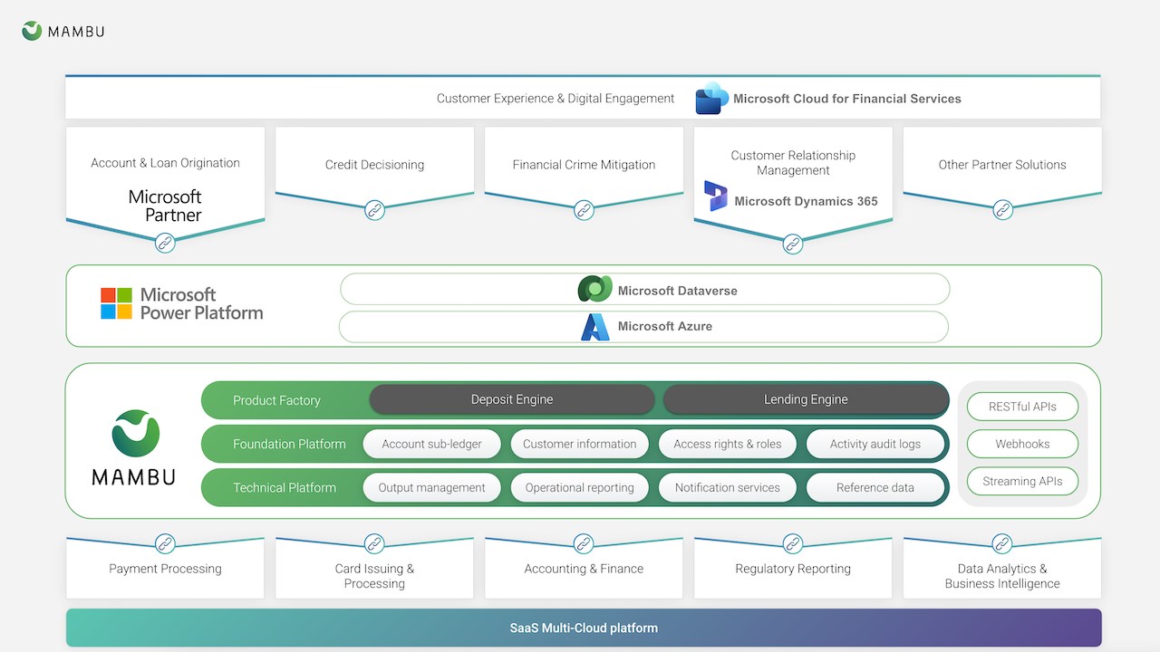Click the Customer Experience & Digital Engagement text
The height and width of the screenshot is (652, 1160).
(556, 98)
